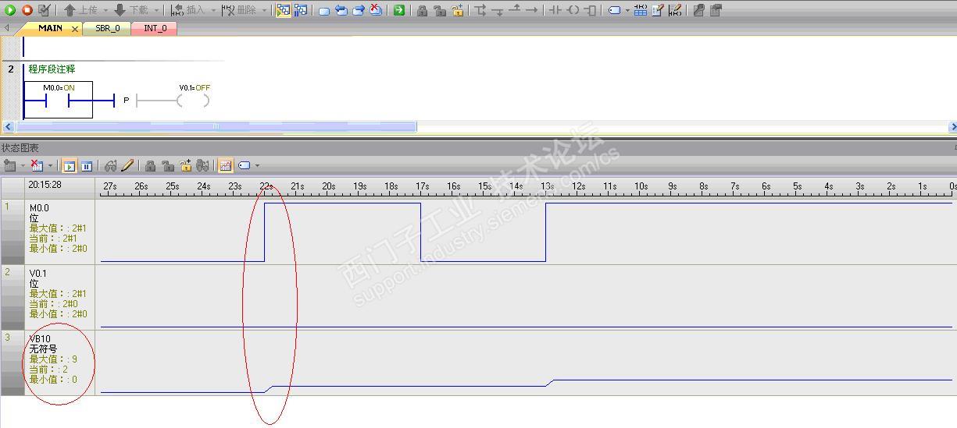Insert contact instruction icon
Viewport: 957px width, 428px height.
click(555, 10)
